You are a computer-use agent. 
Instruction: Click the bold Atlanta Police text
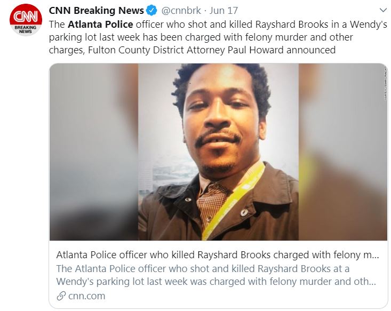(x=100, y=25)
